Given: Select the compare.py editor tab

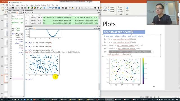Looking at the screenshot, I should click(13, 13).
